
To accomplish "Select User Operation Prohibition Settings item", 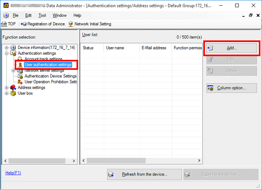I will 51,82.
